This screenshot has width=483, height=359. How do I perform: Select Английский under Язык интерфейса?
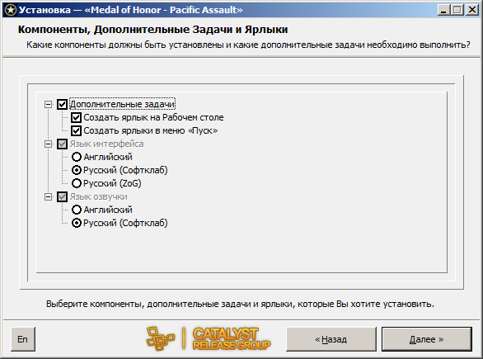tap(77, 157)
